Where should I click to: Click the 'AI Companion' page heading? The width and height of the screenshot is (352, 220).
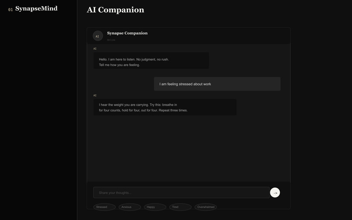(115, 10)
